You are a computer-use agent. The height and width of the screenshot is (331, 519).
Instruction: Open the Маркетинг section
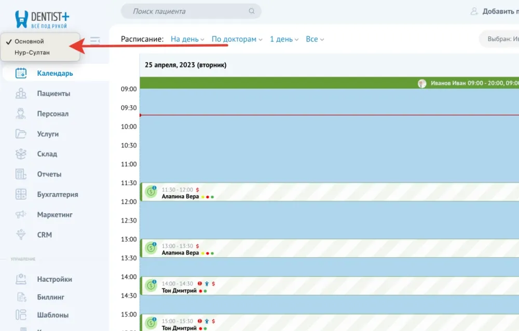pos(55,214)
